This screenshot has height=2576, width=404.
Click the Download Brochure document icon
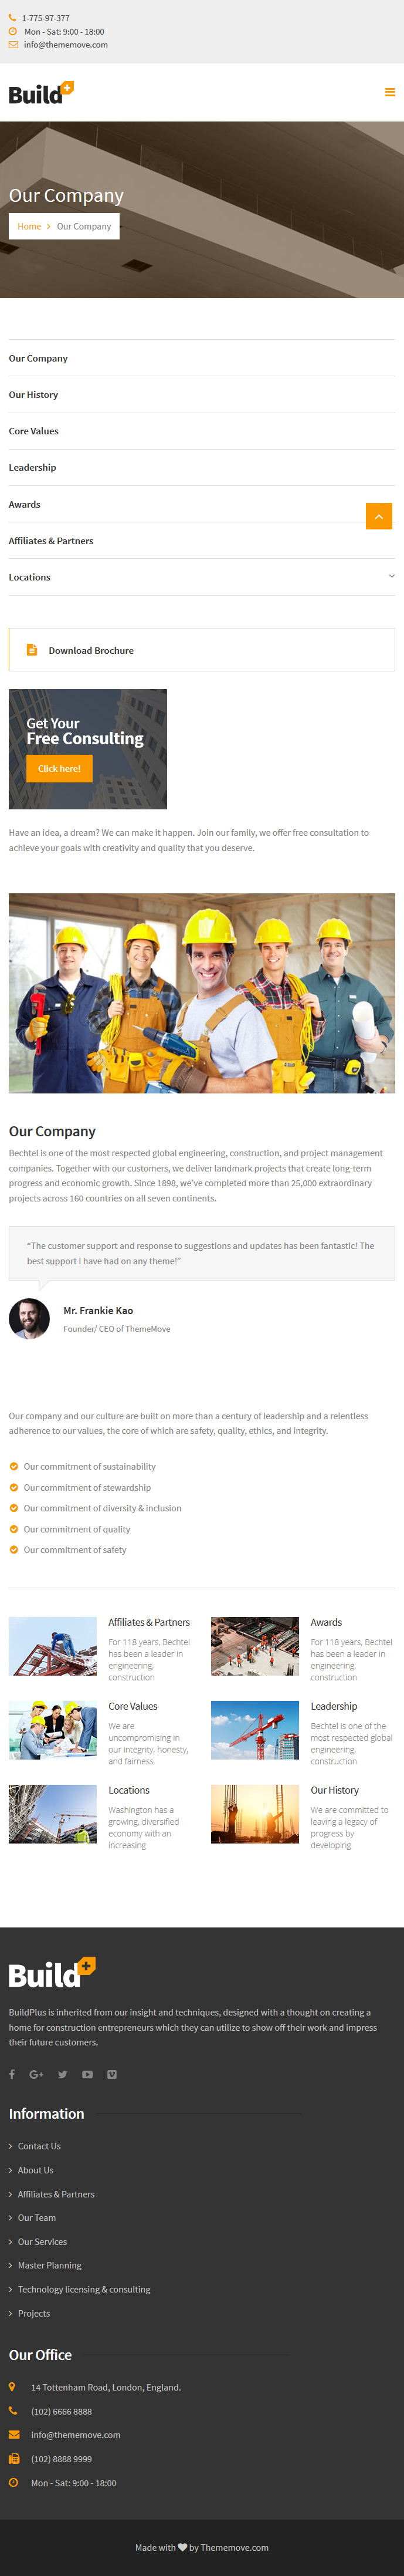(32, 650)
